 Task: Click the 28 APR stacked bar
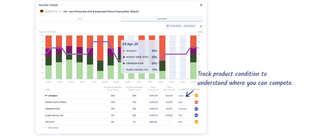coord(100,57)
